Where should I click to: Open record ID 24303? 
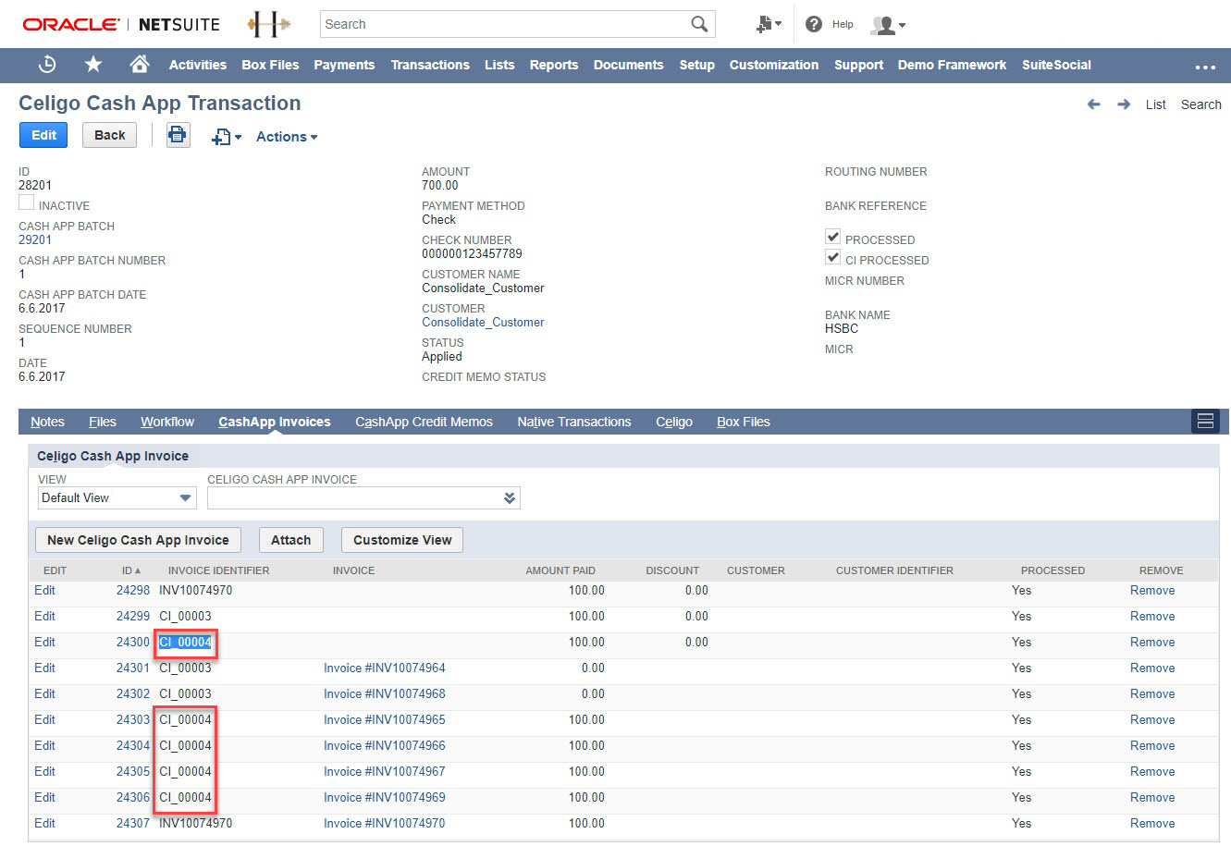pyautogui.click(x=133, y=719)
